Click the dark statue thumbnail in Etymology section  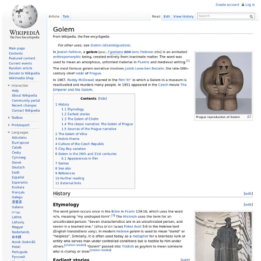(x=224, y=236)
